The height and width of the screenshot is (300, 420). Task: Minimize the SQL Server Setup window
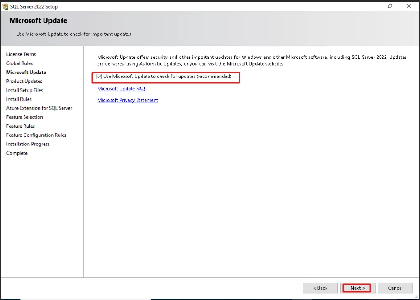[371, 6]
